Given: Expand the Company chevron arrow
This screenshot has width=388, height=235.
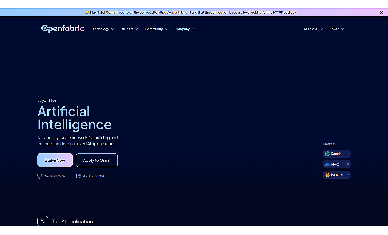Looking at the screenshot, I should tap(193, 29).
